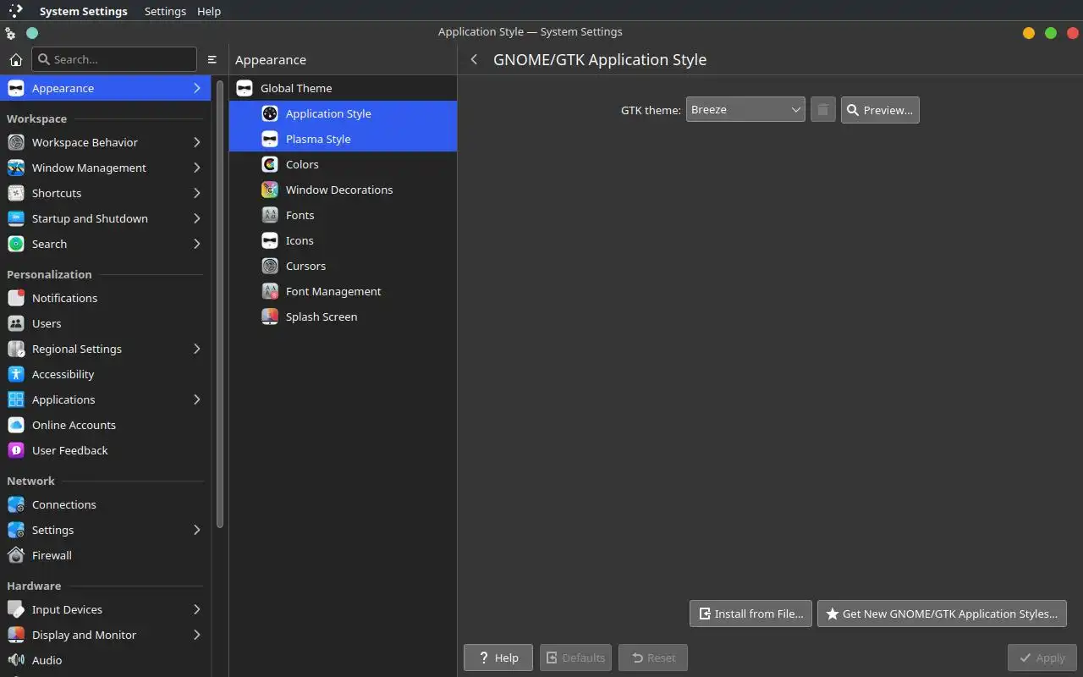Expand Workspace Behavior chevron
The height and width of the screenshot is (677, 1083).
pos(196,142)
